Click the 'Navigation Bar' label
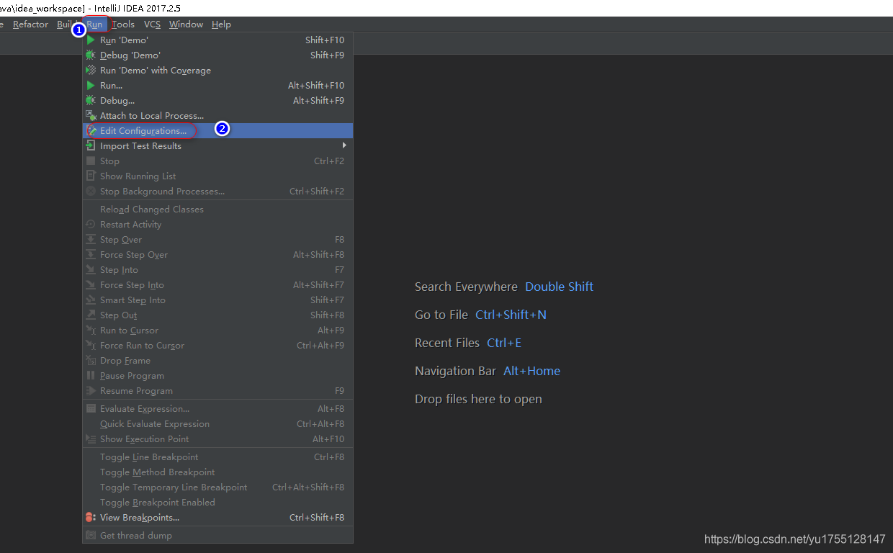 click(455, 371)
